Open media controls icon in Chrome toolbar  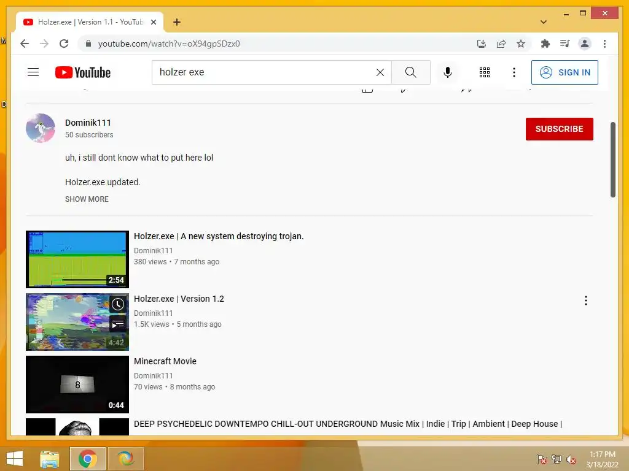[565, 44]
